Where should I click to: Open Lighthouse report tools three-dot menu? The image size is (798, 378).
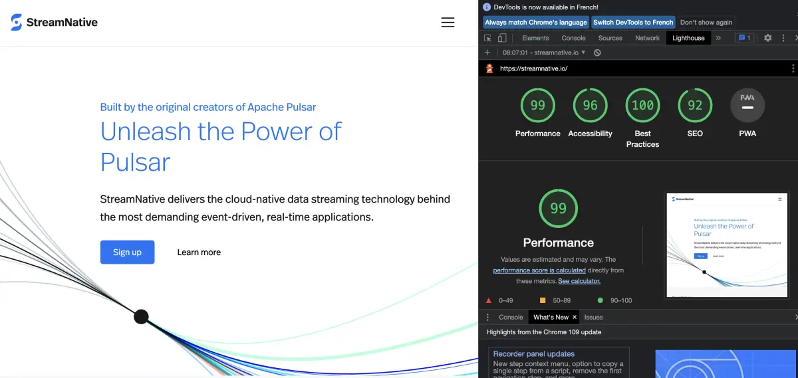793,68
